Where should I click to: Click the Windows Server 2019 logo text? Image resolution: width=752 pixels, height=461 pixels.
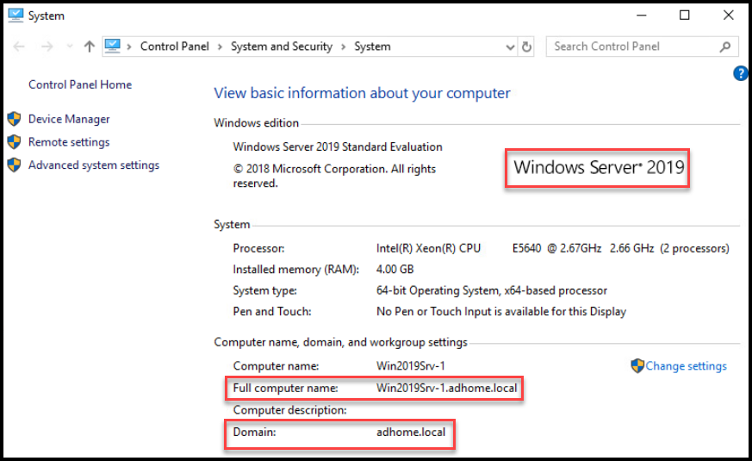point(599,167)
